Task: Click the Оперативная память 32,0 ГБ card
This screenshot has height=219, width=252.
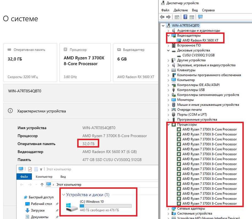Action: [x=30, y=63]
